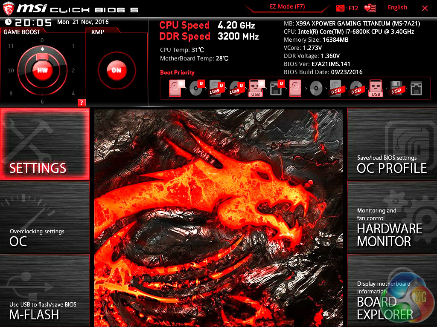
Task: Open the favorites heart icon
Action: [370, 8]
